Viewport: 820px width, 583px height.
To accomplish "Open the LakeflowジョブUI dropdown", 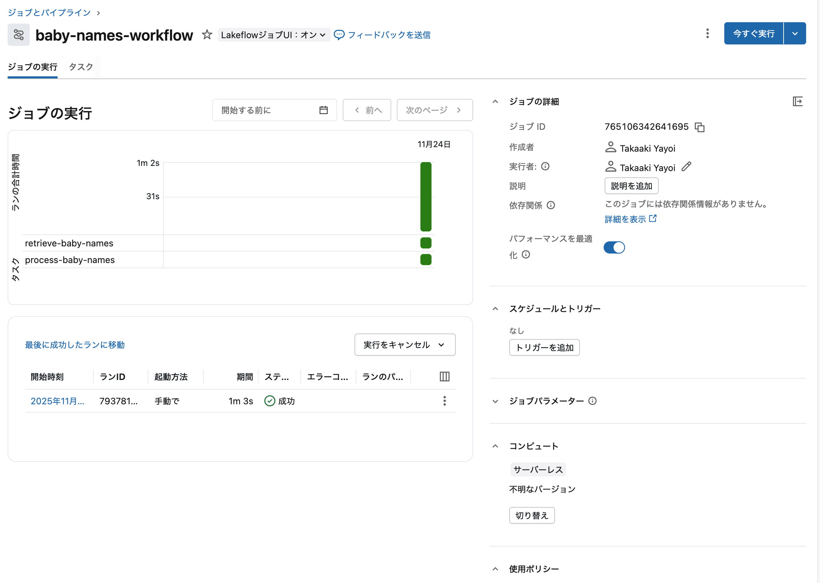I will 274,34.
